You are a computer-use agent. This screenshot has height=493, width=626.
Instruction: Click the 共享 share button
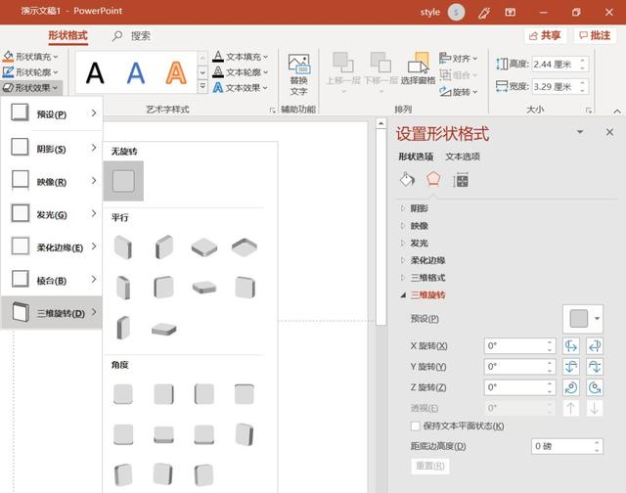pos(545,35)
